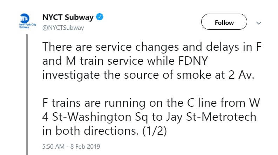Open the 5:50 AM tweet timestamp
278x155 pixels.
(x=53, y=144)
